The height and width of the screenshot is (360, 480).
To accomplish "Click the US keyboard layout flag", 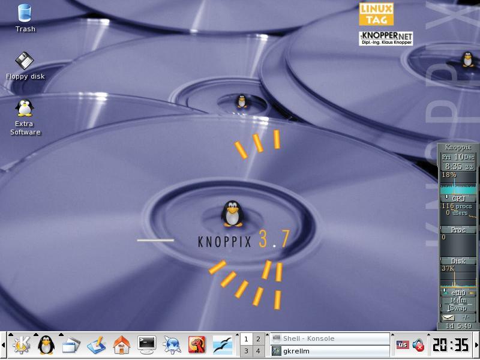I will pos(403,345).
